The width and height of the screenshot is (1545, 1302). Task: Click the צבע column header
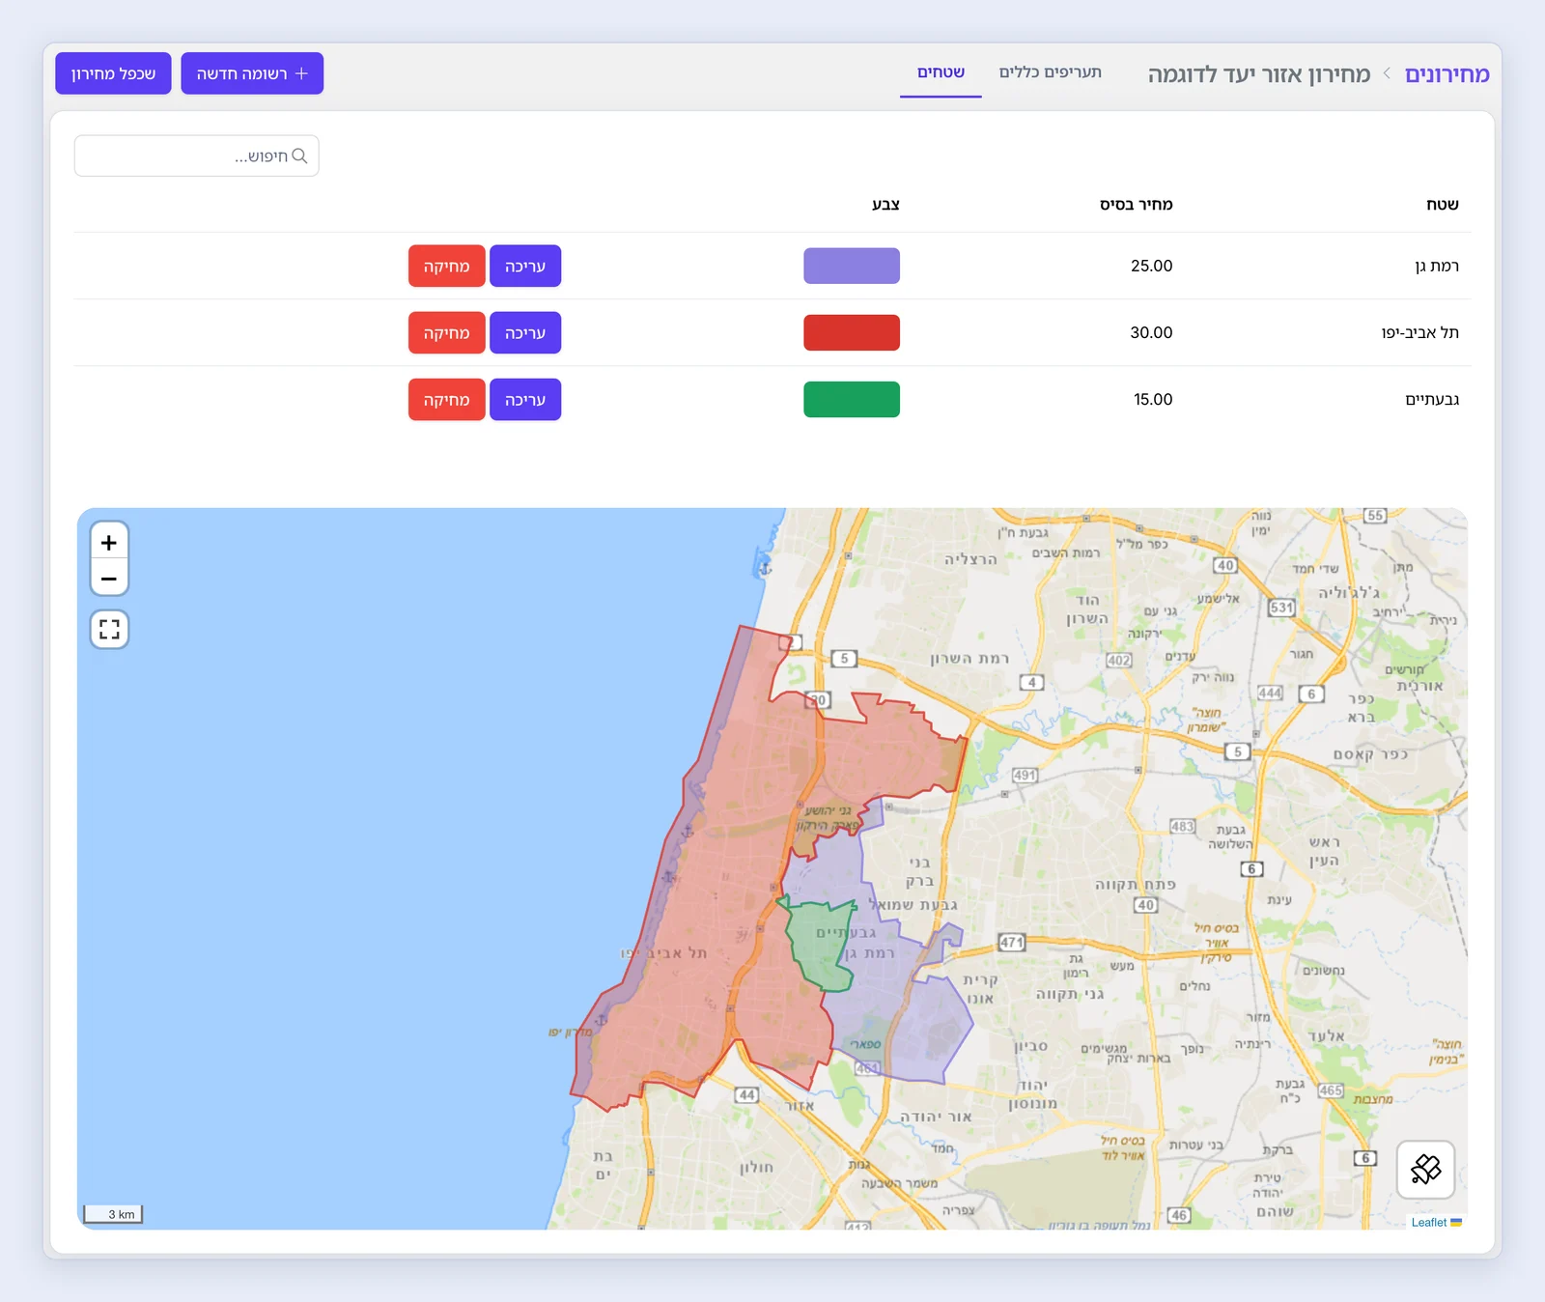point(885,204)
